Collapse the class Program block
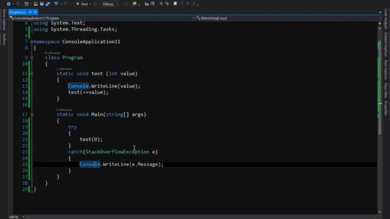The height and width of the screenshot is (219, 390). (32, 58)
